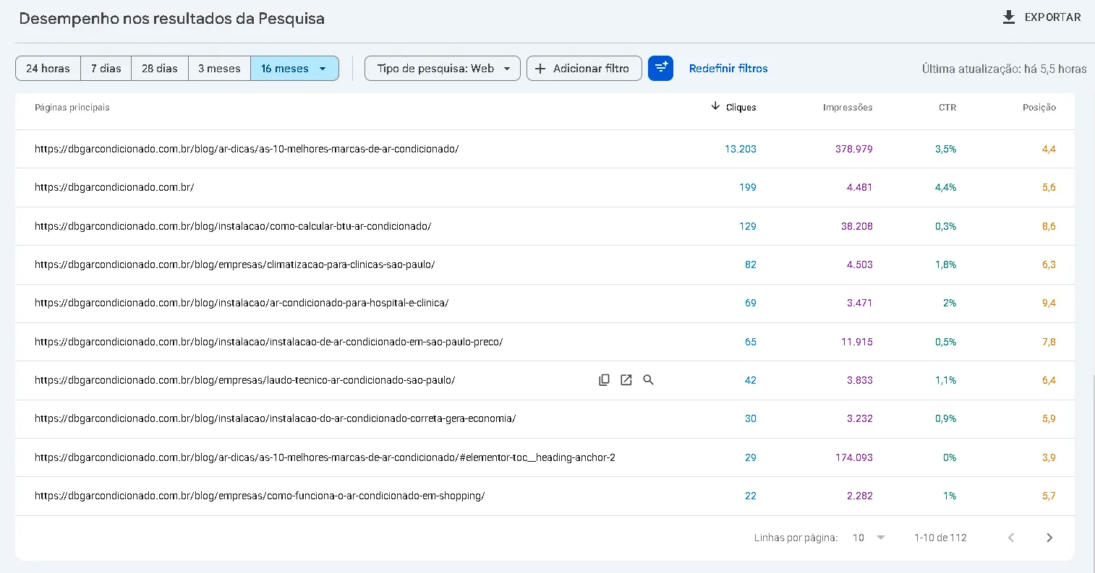Click clicks value 129
Screen dimensions: 1095x573
748,226
